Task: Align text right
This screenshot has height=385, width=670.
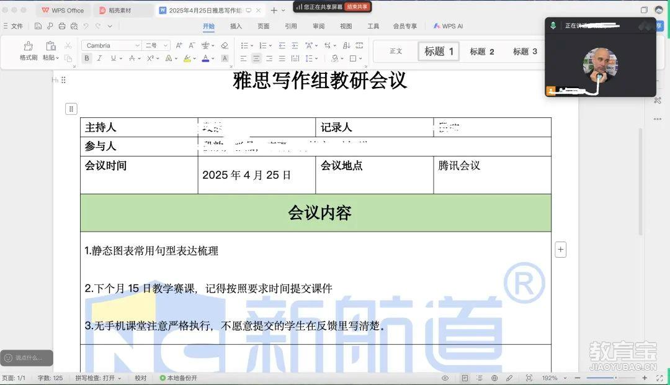Action: pyautogui.click(x=269, y=58)
